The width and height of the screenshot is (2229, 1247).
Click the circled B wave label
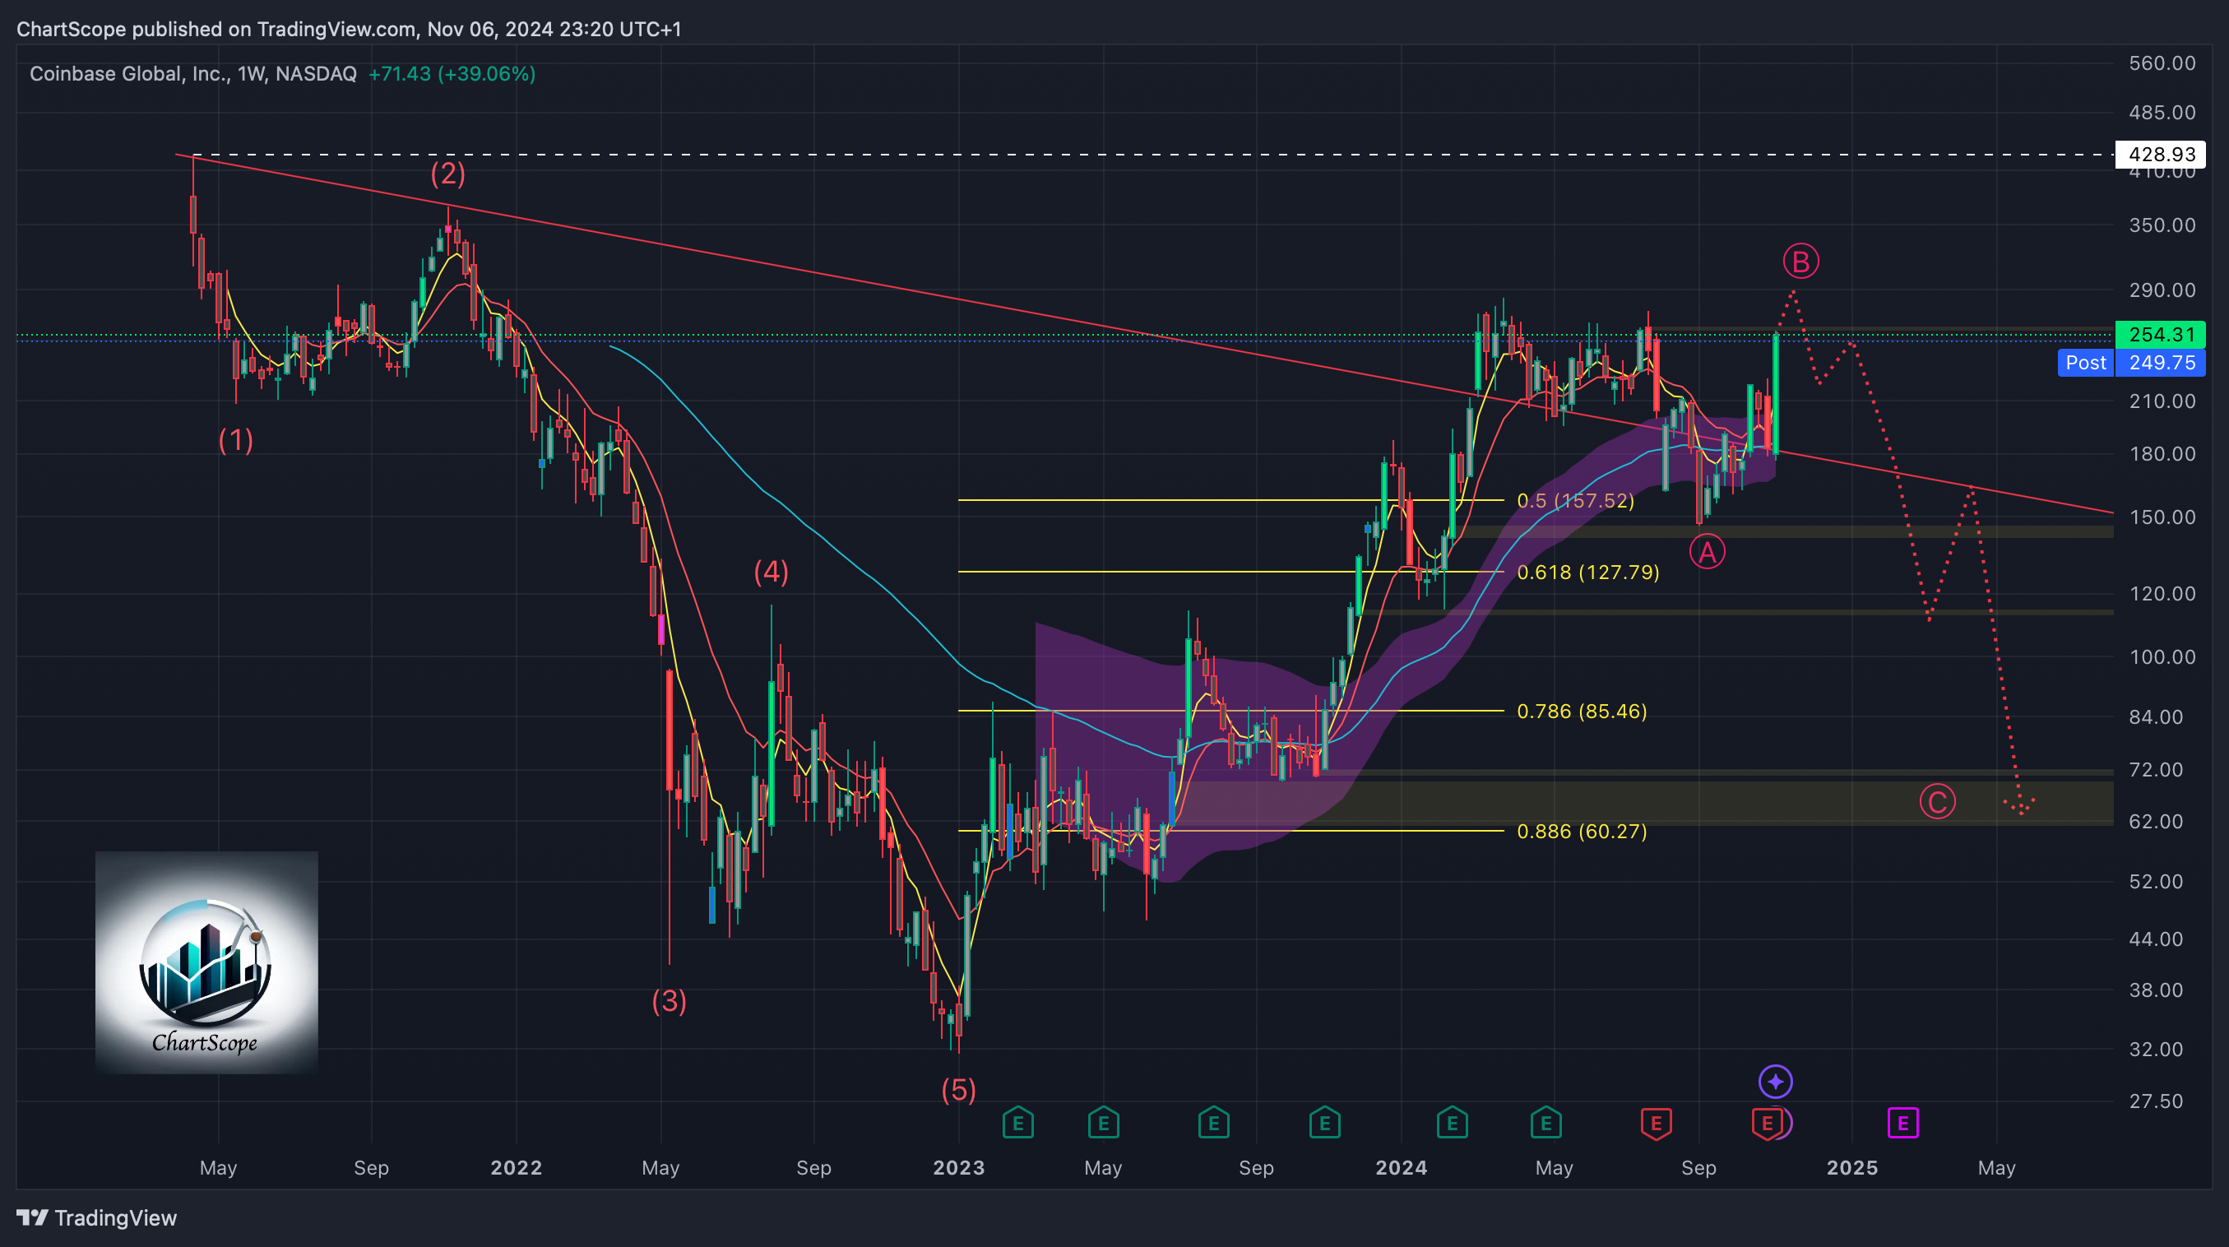(1800, 262)
